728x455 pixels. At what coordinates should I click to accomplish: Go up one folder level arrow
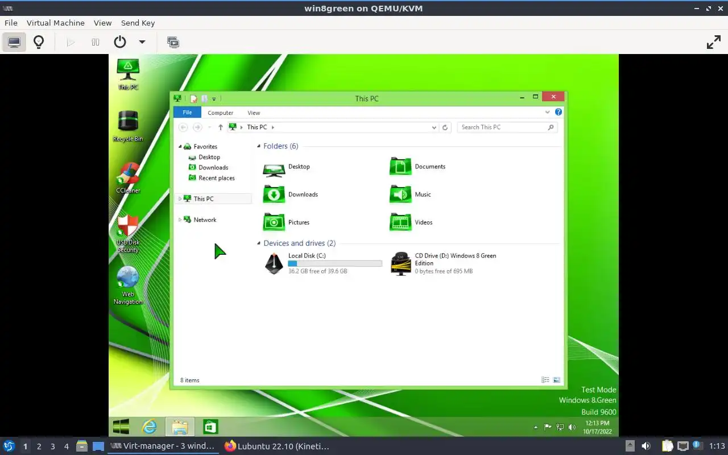click(x=221, y=127)
